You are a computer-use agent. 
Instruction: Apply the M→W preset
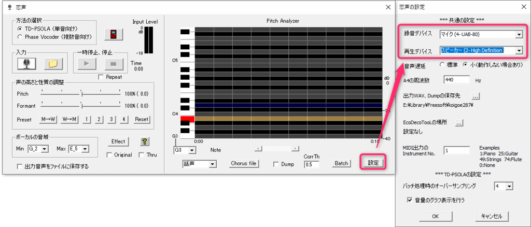(48, 119)
